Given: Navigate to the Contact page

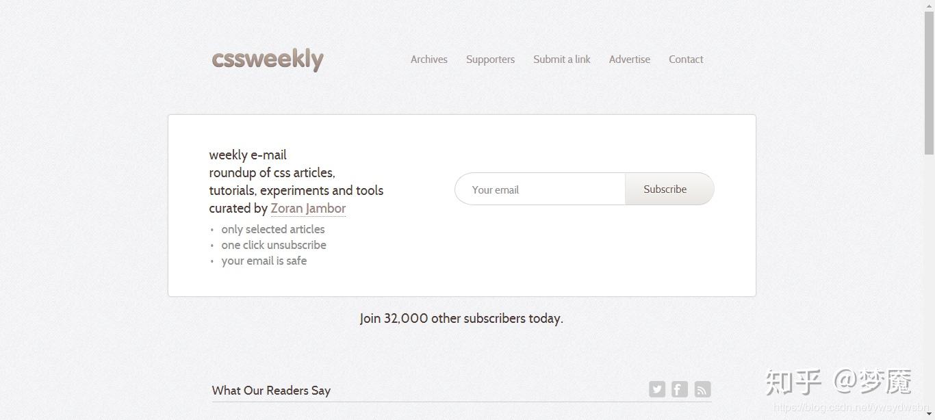Looking at the screenshot, I should pyautogui.click(x=686, y=60).
